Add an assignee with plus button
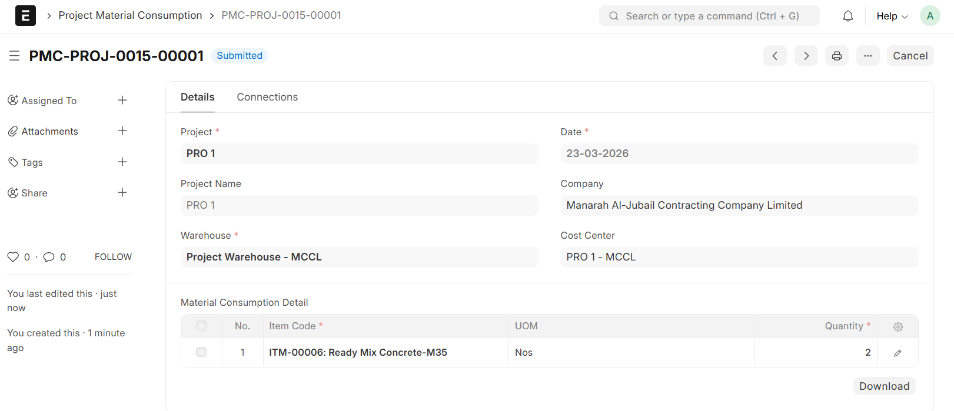The width and height of the screenshot is (954, 411). (x=122, y=101)
